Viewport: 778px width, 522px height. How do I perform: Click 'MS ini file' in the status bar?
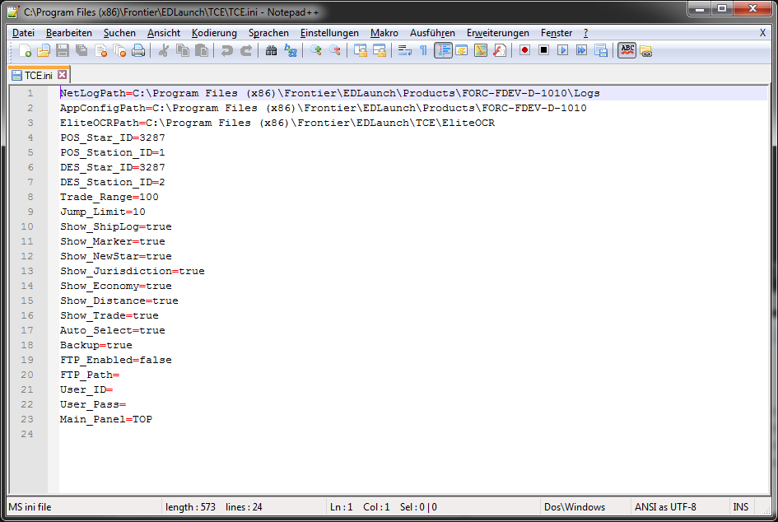tap(30, 507)
